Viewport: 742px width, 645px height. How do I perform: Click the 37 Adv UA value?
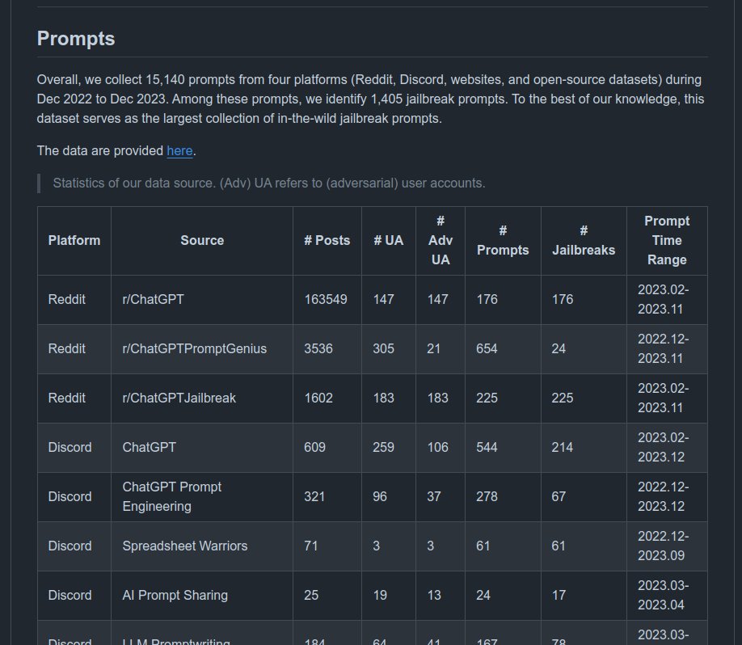434,496
